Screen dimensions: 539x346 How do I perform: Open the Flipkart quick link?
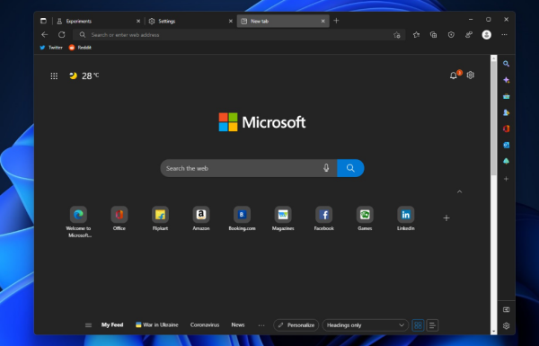tap(160, 218)
